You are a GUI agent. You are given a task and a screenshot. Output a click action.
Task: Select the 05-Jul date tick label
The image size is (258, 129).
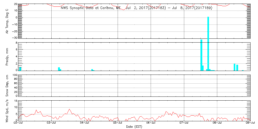tap(118, 123)
